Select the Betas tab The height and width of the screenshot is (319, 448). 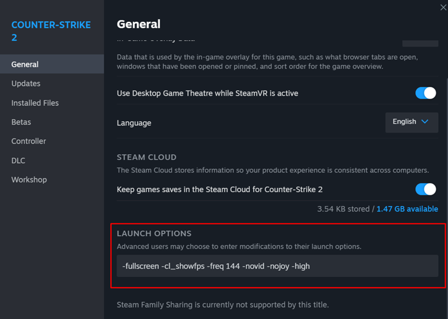[21, 122]
